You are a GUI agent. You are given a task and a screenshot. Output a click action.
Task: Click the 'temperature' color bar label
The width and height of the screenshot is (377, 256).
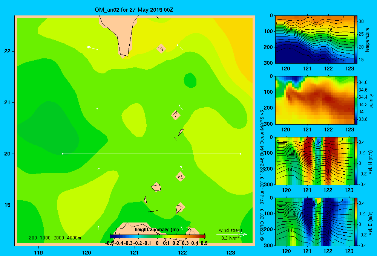pyautogui.click(x=367, y=40)
